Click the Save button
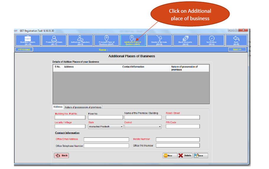269x169 pixels. coord(200,156)
